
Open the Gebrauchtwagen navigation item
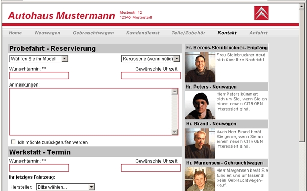[x=93, y=33]
